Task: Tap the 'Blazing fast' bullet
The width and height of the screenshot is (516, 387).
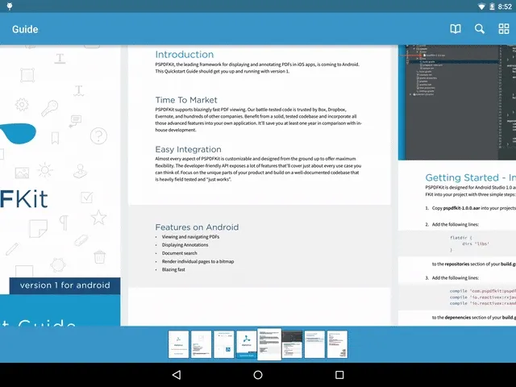Action: tap(173, 269)
